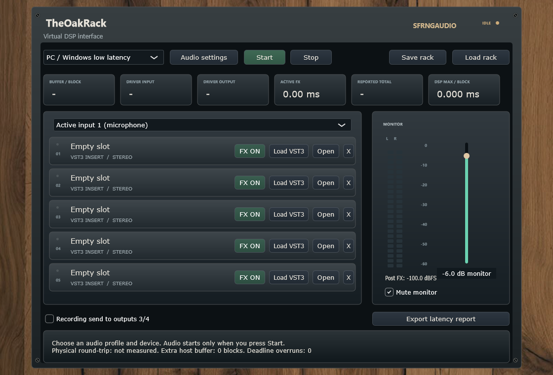Open plugin editor for slot 04

pos(325,246)
